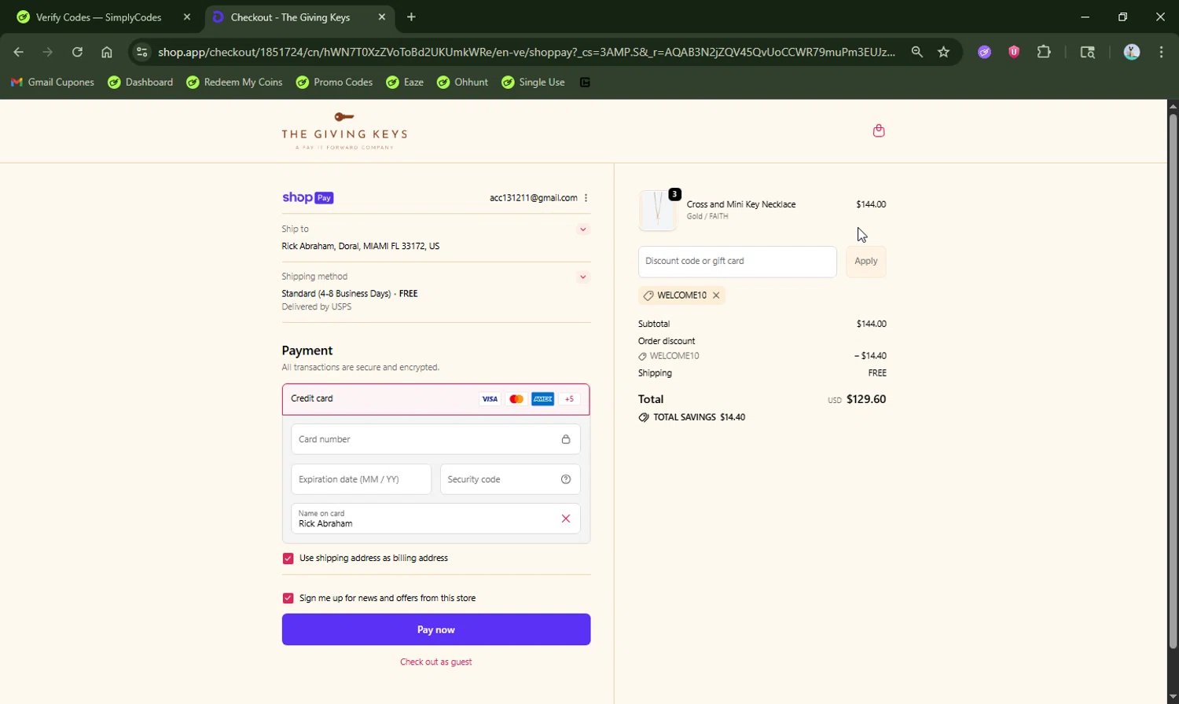This screenshot has width=1179, height=704.
Task: Open the Eaze bookmark
Action: click(x=405, y=82)
